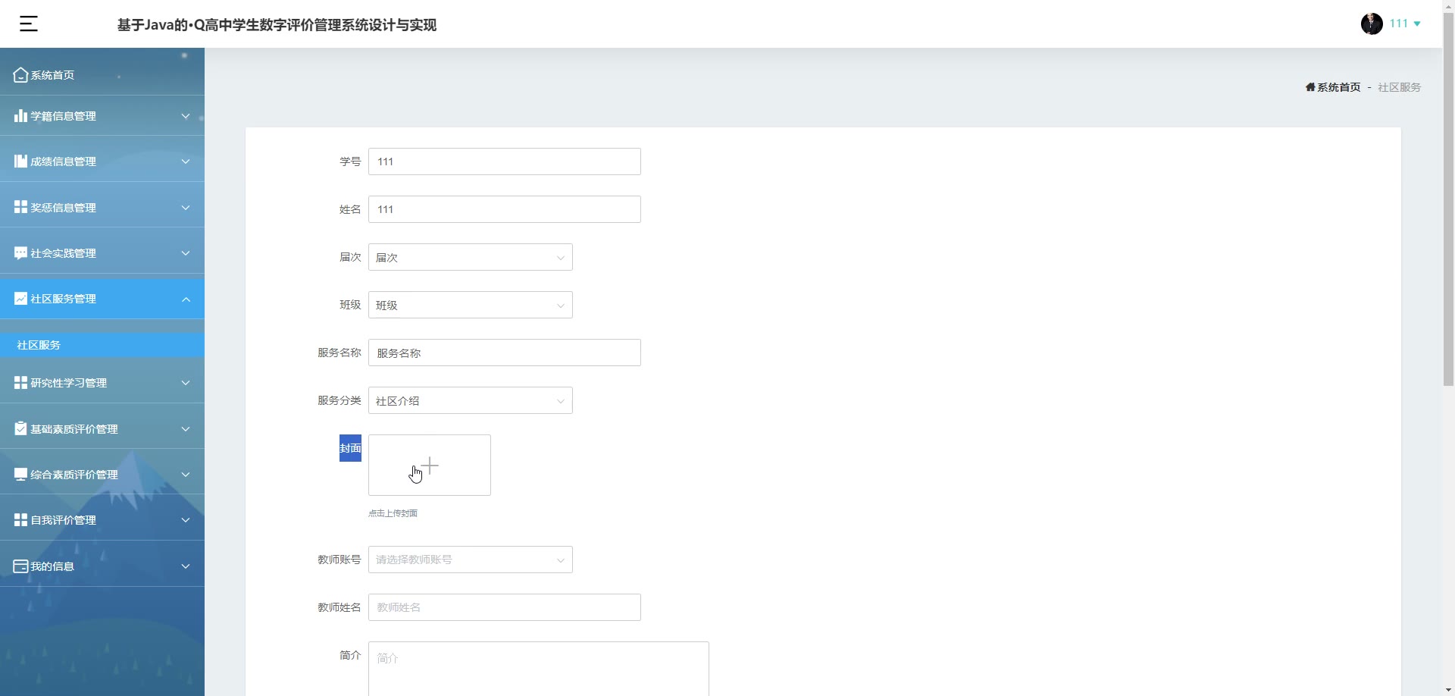Click the 服务名称 input field
This screenshot has height=696, width=1455.
pyautogui.click(x=505, y=353)
